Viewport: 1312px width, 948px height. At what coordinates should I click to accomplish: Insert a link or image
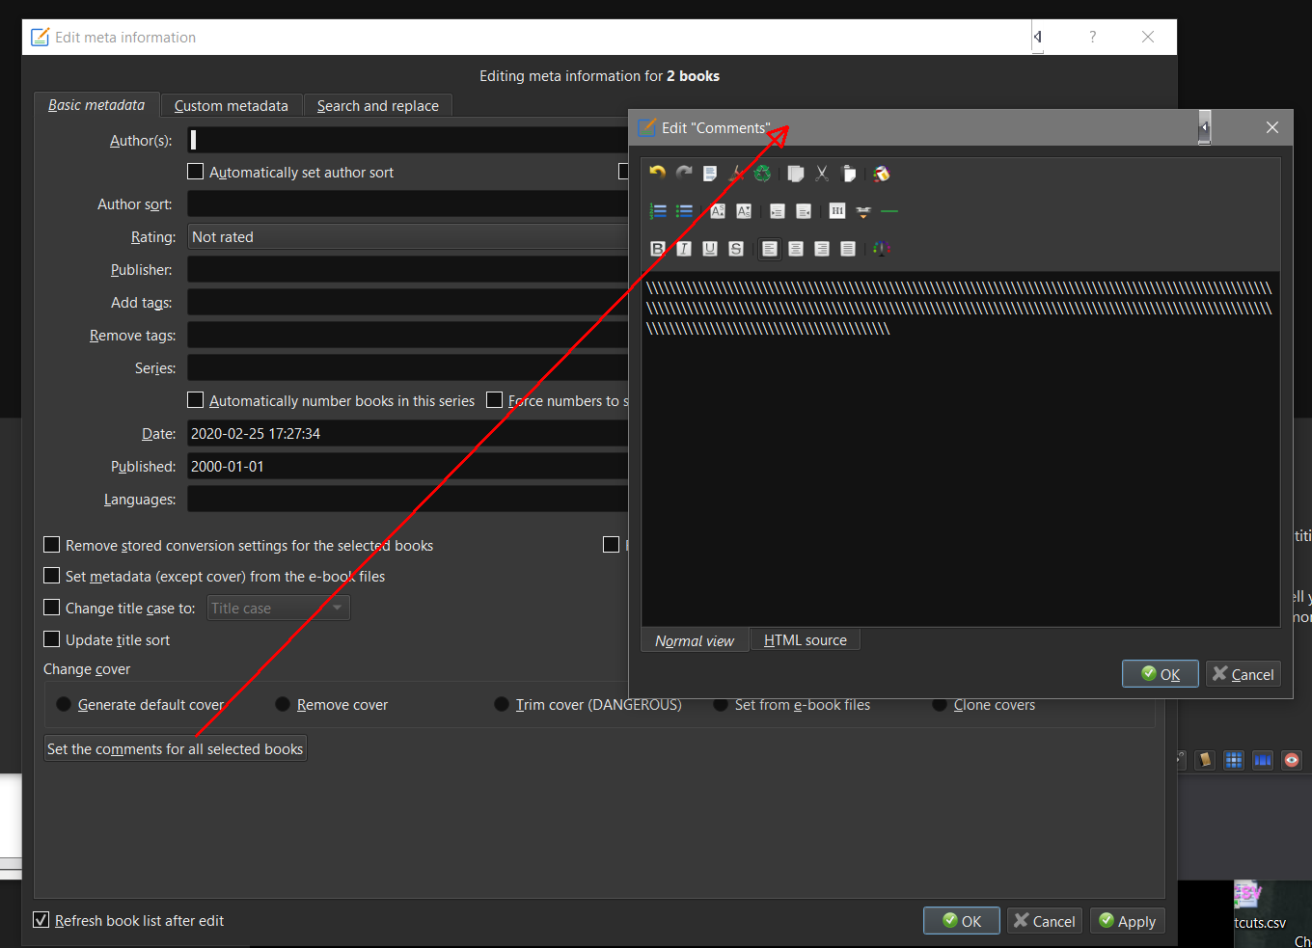click(863, 211)
